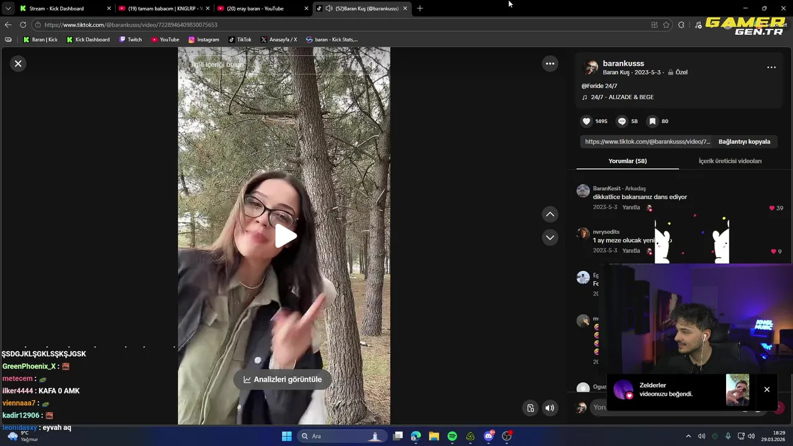Open Spotify from taskbar

[x=452, y=436]
